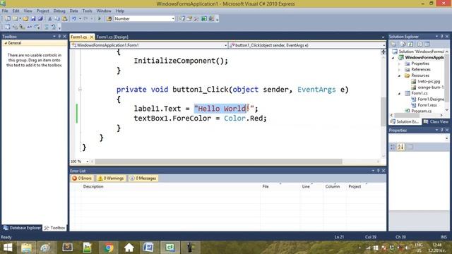The height and width of the screenshot is (254, 452).
Task: Open the Undo history dropdown arrow
Action: [80, 19]
